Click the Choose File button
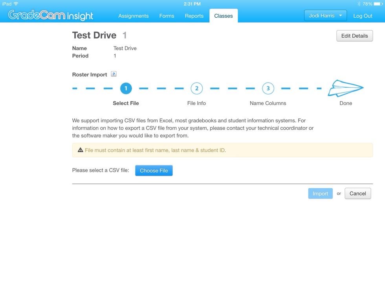The image size is (385, 289). point(154,170)
